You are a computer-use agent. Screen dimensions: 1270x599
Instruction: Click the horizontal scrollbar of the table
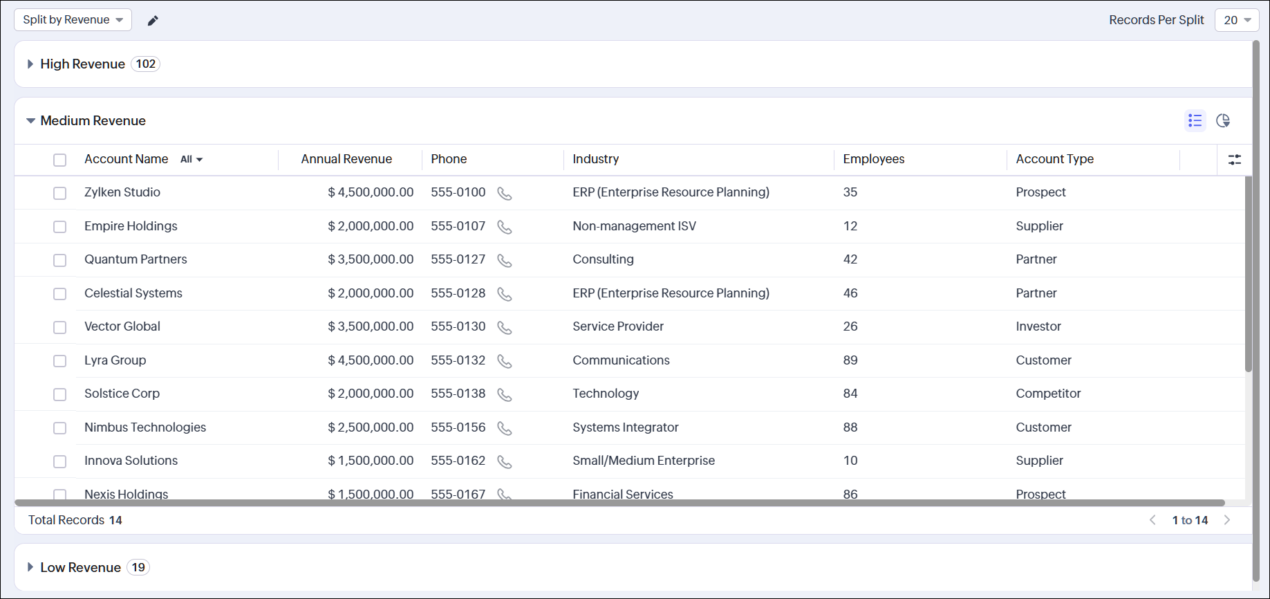pyautogui.click(x=619, y=503)
